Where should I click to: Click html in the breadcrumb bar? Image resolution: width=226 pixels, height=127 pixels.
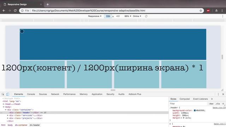(3, 125)
